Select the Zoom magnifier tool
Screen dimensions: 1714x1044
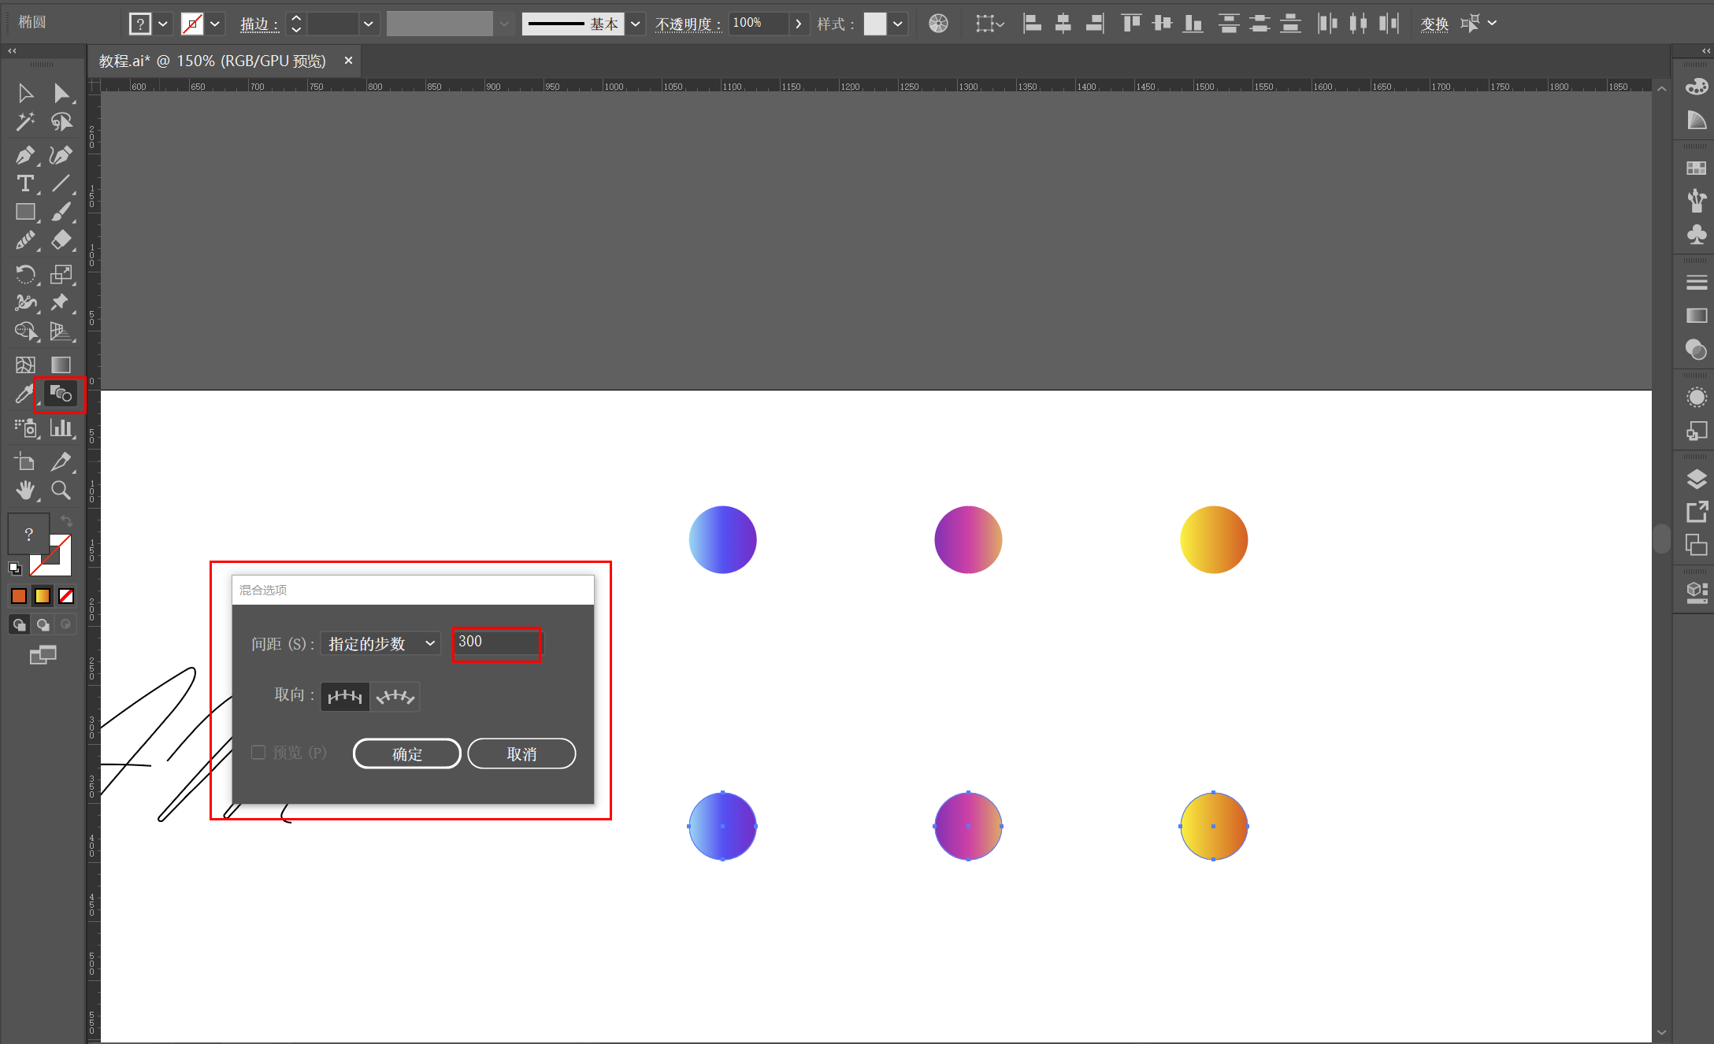click(x=61, y=491)
